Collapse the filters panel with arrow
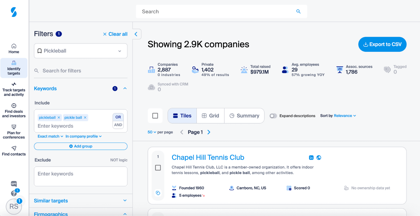Viewport: 420px width, 216px height. pyautogui.click(x=136, y=34)
